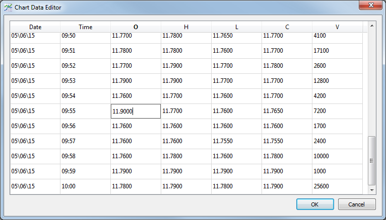Click the OK button
The width and height of the screenshot is (386, 220).
coord(314,204)
